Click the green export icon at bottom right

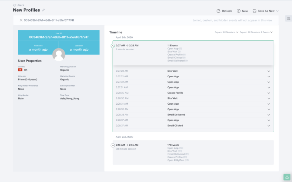[x=287, y=177]
